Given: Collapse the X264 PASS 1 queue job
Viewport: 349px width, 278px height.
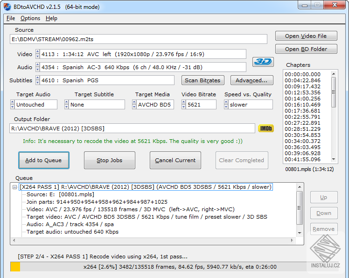Looking at the screenshot, I should 14,187.
